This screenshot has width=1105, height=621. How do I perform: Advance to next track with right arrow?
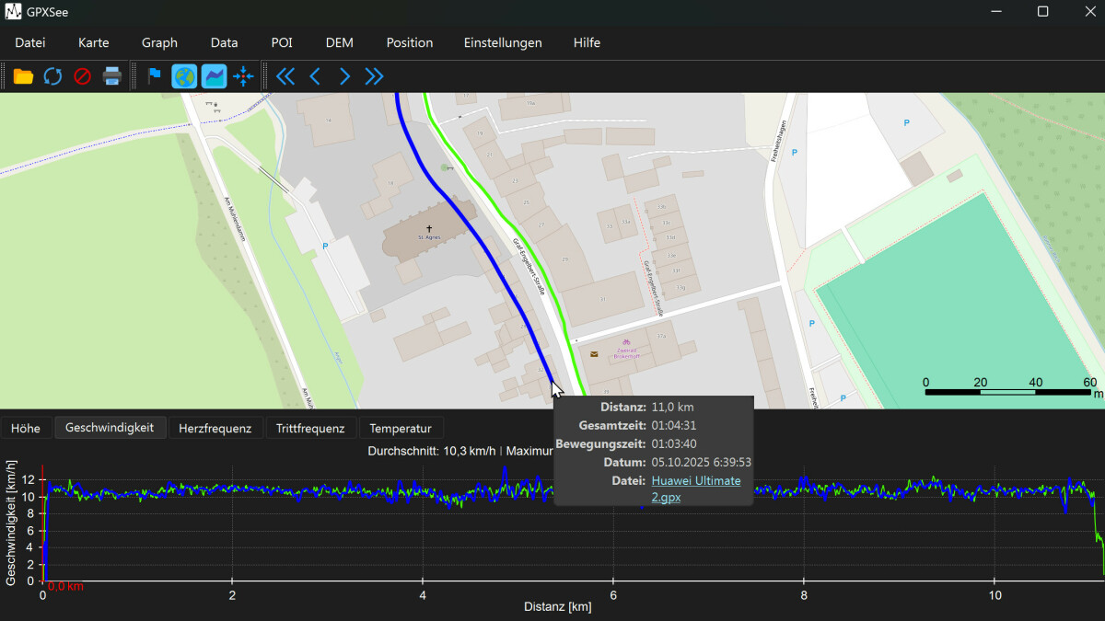click(x=344, y=76)
